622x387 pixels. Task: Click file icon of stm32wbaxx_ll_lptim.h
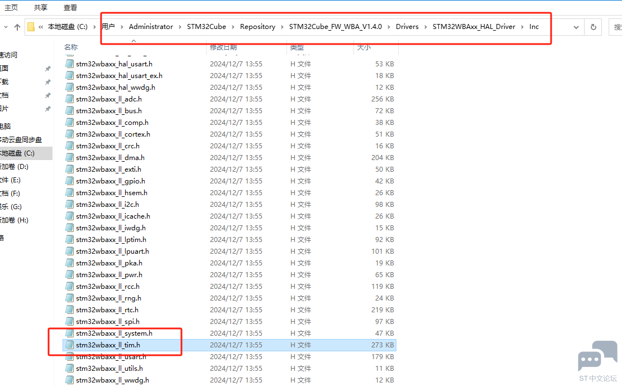coord(69,240)
